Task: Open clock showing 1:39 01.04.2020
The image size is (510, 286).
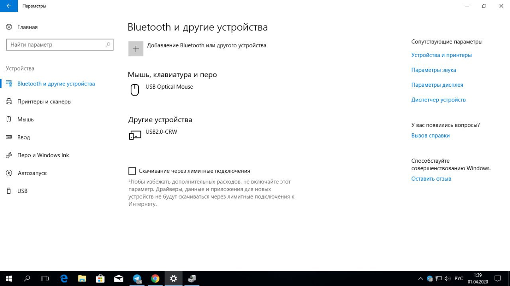Action: (x=478, y=278)
